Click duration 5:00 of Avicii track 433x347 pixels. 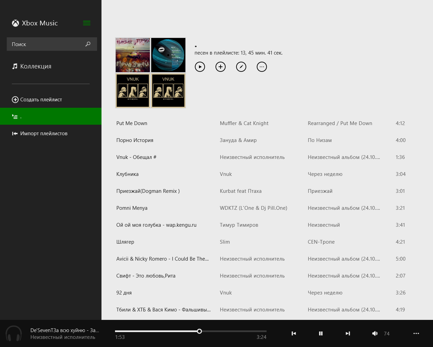point(401,259)
